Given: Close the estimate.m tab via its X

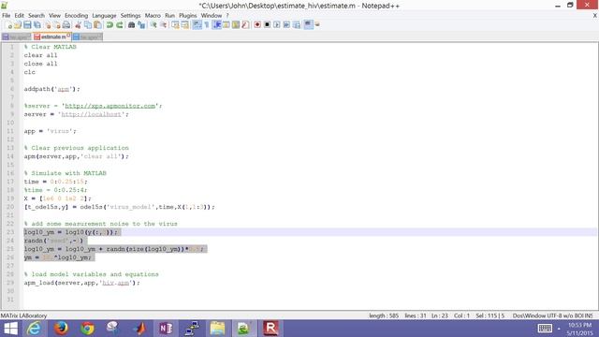Looking at the screenshot, I should [68, 36].
